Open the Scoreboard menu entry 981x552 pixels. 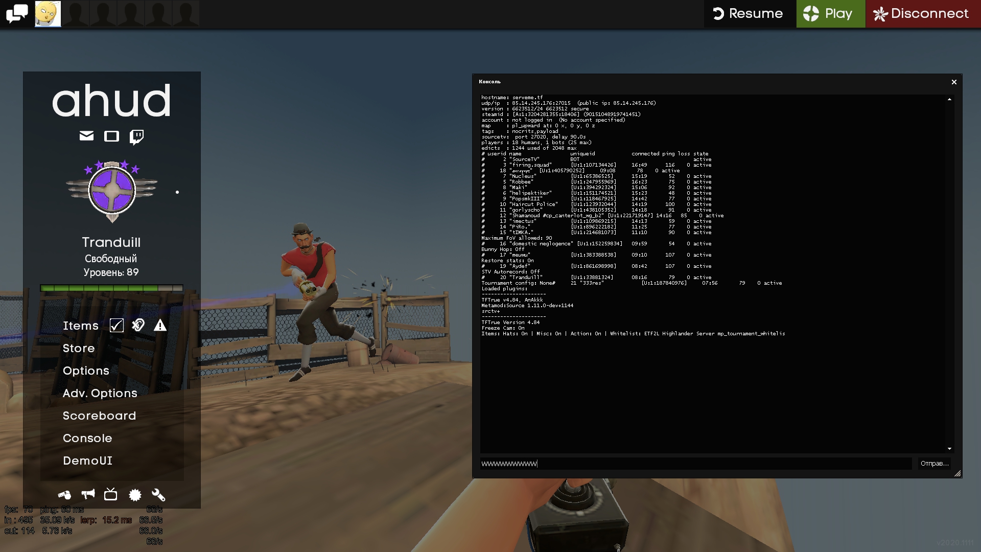tap(100, 416)
